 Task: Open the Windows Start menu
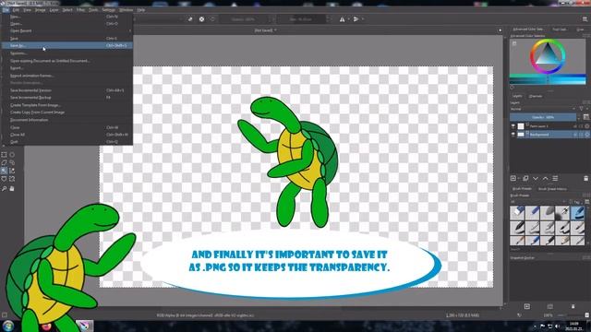tap(8, 326)
